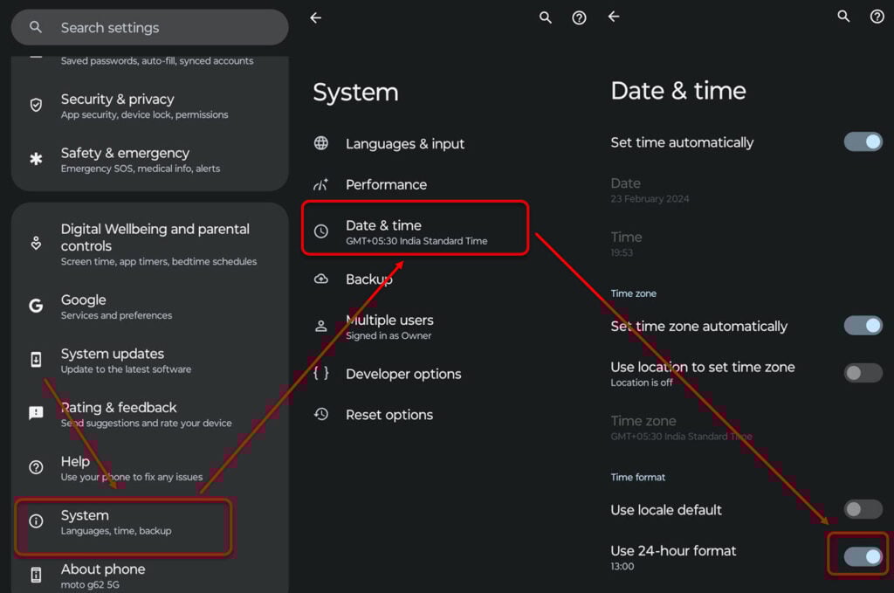
Task: Click search icon in System panel header
Action: click(x=546, y=17)
